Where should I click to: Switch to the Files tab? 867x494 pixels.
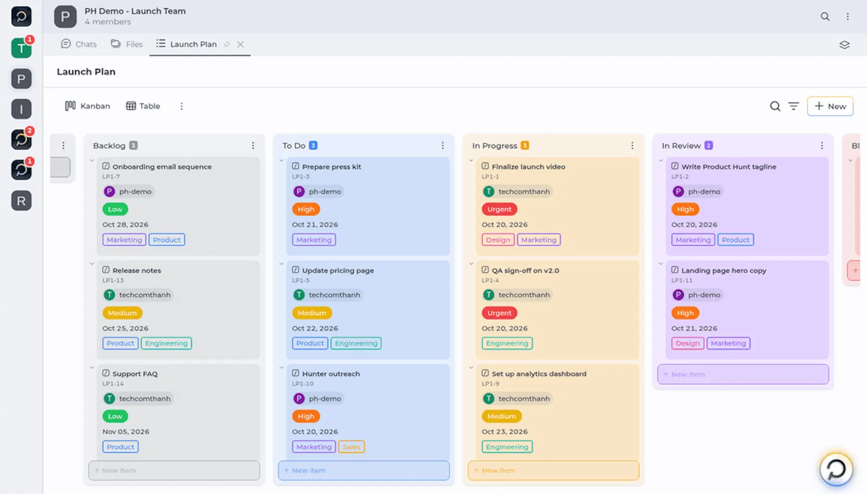tap(127, 44)
